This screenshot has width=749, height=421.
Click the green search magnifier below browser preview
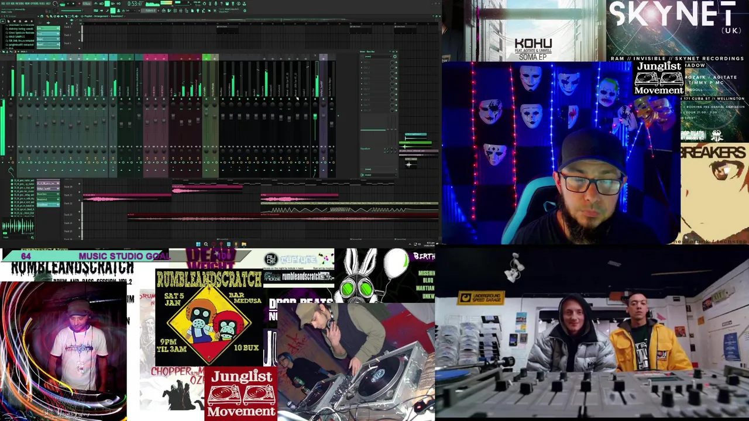32,237
